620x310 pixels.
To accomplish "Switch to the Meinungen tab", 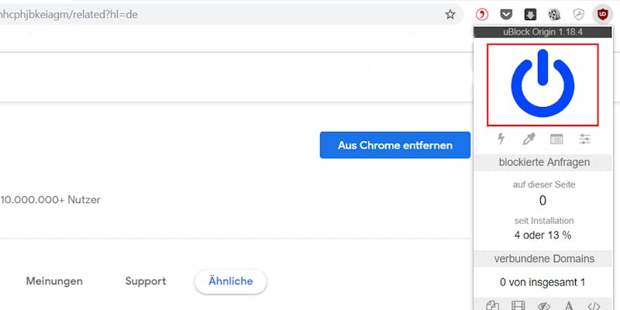I will (54, 281).
